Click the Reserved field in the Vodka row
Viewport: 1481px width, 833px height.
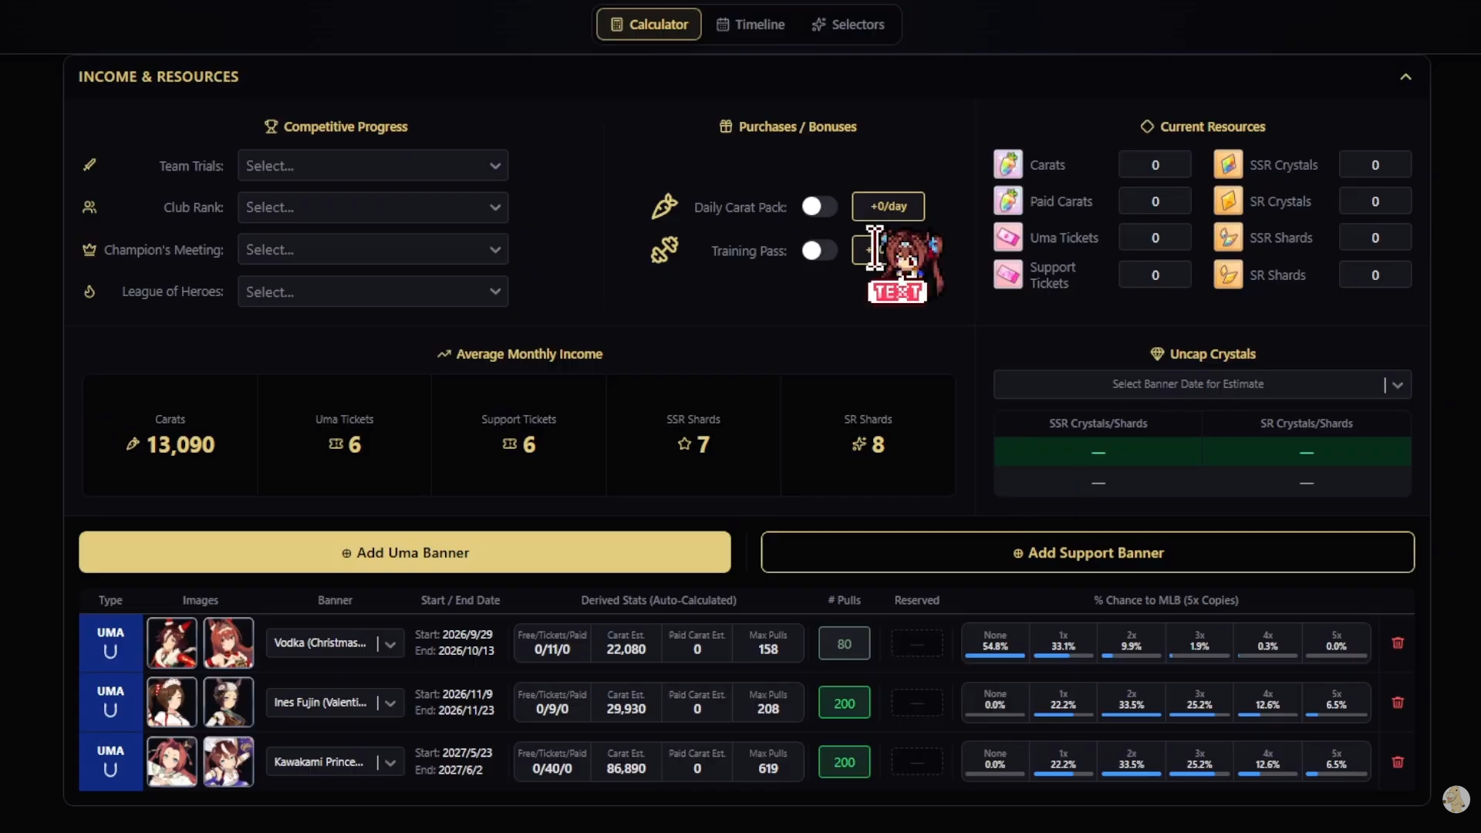916,643
